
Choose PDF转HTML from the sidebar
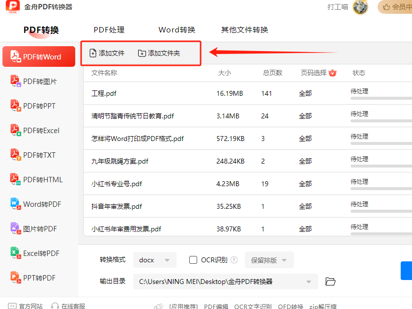[39, 180]
